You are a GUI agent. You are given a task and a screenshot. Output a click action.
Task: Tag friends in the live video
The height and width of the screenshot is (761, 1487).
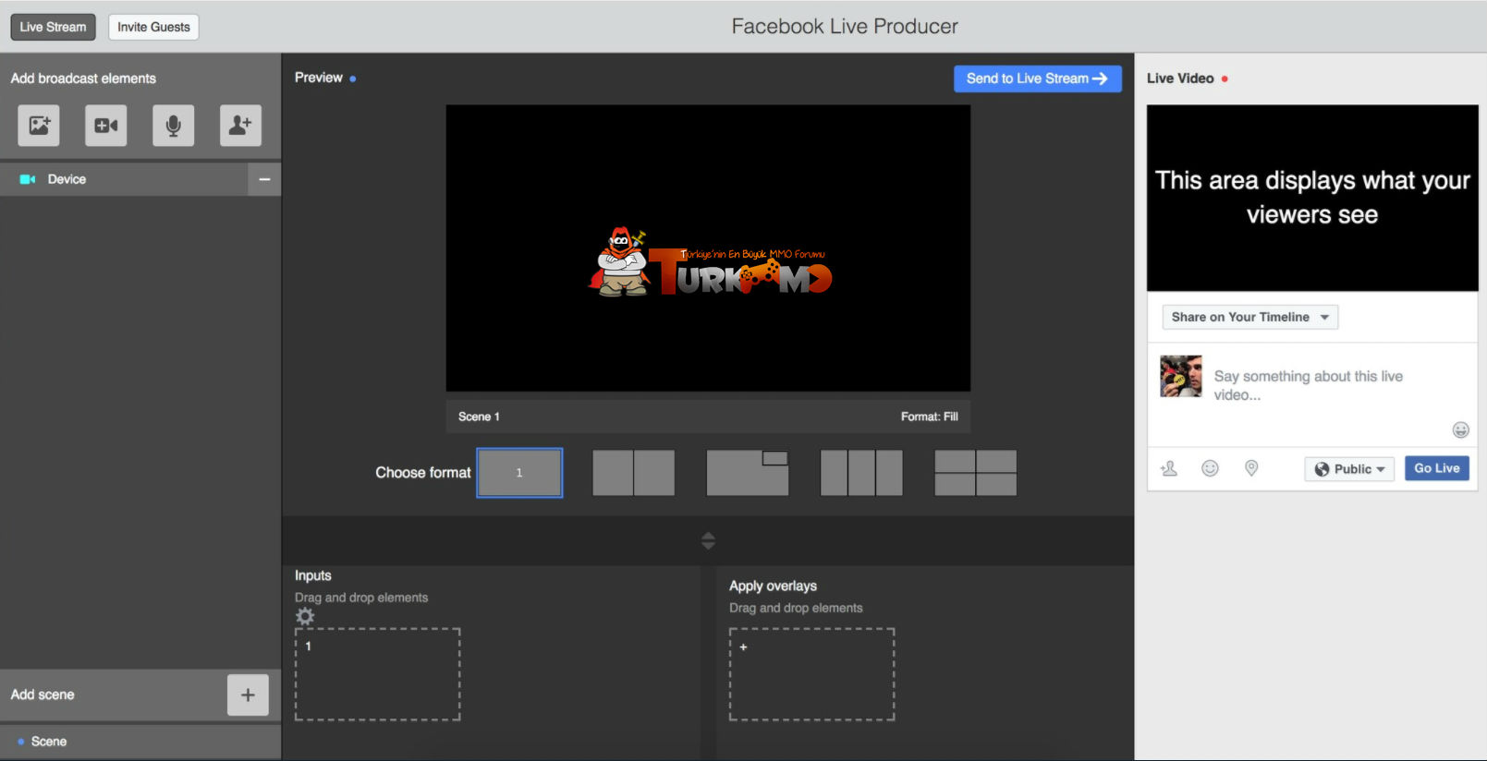tap(1169, 468)
